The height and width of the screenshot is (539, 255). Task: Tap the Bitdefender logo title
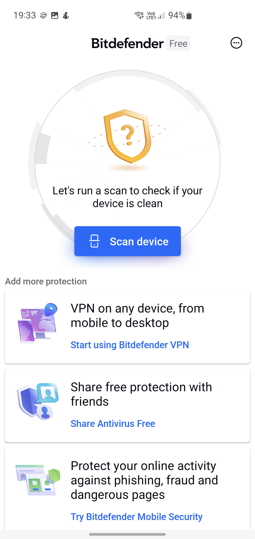pyautogui.click(x=128, y=43)
